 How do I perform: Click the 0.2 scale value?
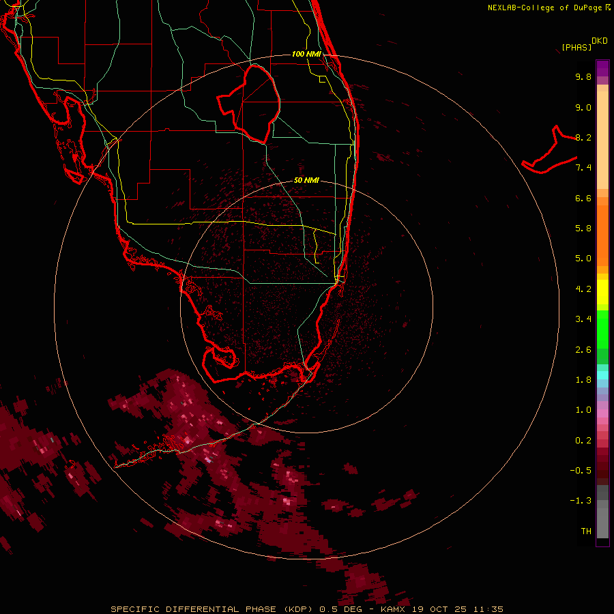coord(583,441)
